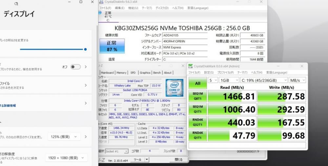Open the target drive dropdown C: 19%

coord(264,80)
